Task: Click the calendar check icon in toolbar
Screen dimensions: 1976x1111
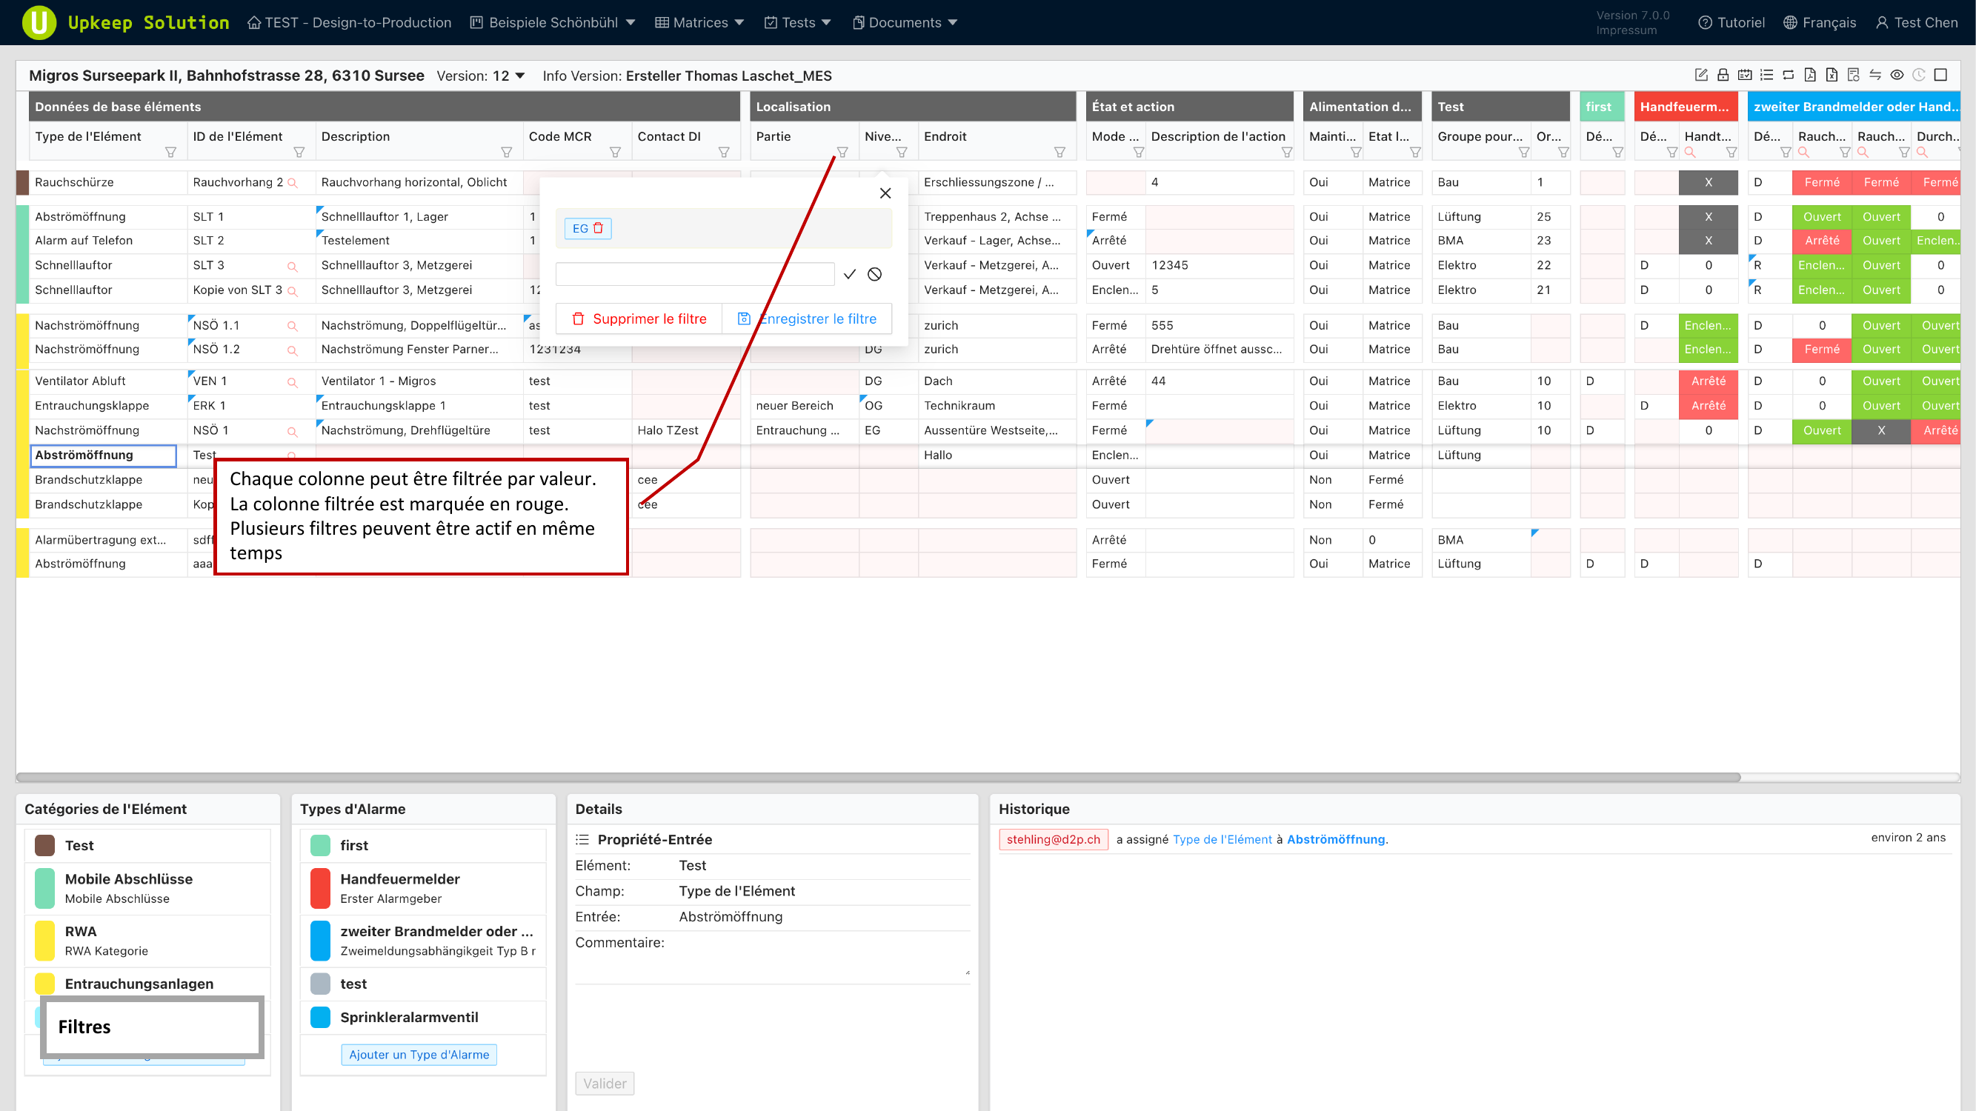Action: pos(1744,74)
